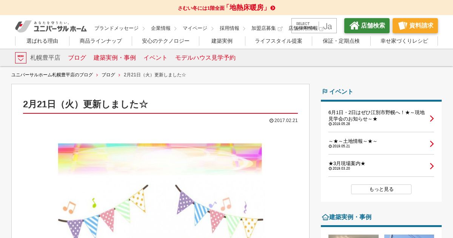The height and width of the screenshot is (238, 453).
Task: Click the left 建築実例 thumbnail in sidebar
Action: point(353,236)
